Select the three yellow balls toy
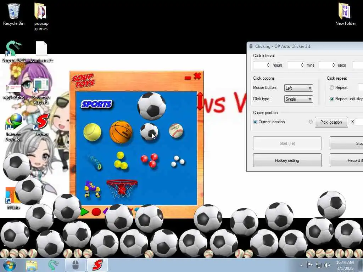 (x=121, y=160)
